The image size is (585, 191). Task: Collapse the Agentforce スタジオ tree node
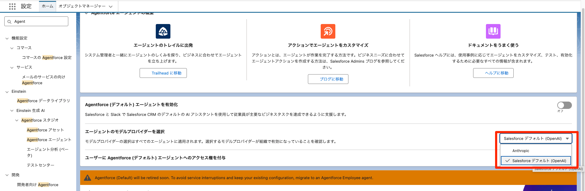coord(17,120)
